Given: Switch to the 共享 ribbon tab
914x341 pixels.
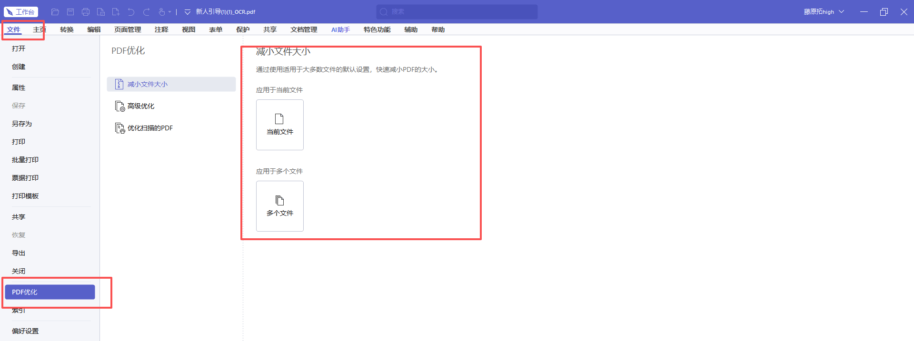Looking at the screenshot, I should pos(270,29).
